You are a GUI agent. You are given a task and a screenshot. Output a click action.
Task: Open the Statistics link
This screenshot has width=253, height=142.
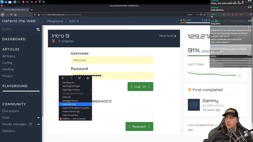pos(9,131)
